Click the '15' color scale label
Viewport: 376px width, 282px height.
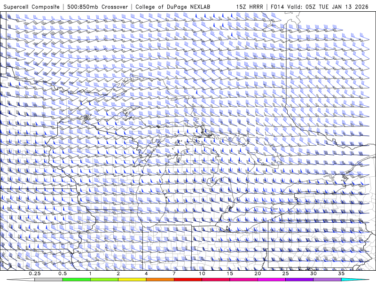(x=230, y=274)
